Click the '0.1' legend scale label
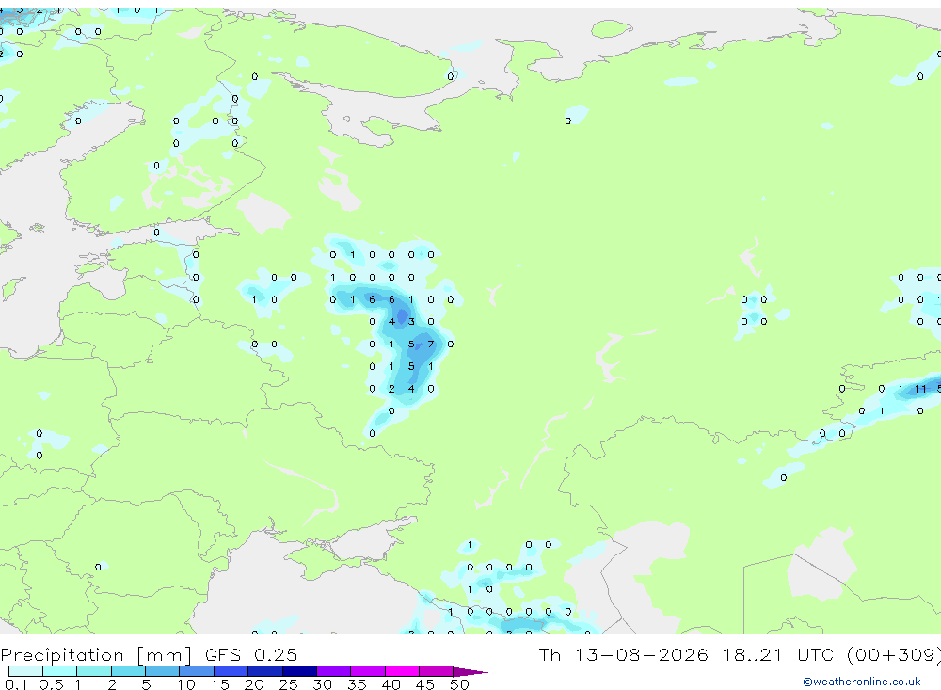This screenshot has height=690, width=941. (x=16, y=684)
